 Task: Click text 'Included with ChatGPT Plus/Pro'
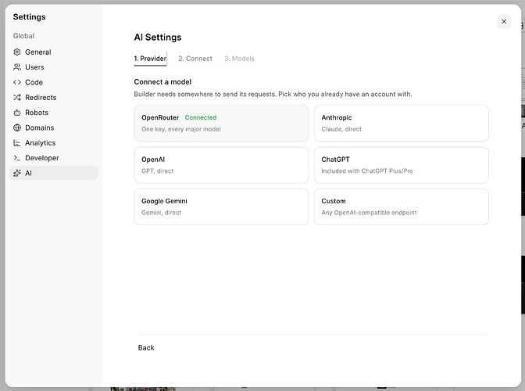click(x=367, y=171)
